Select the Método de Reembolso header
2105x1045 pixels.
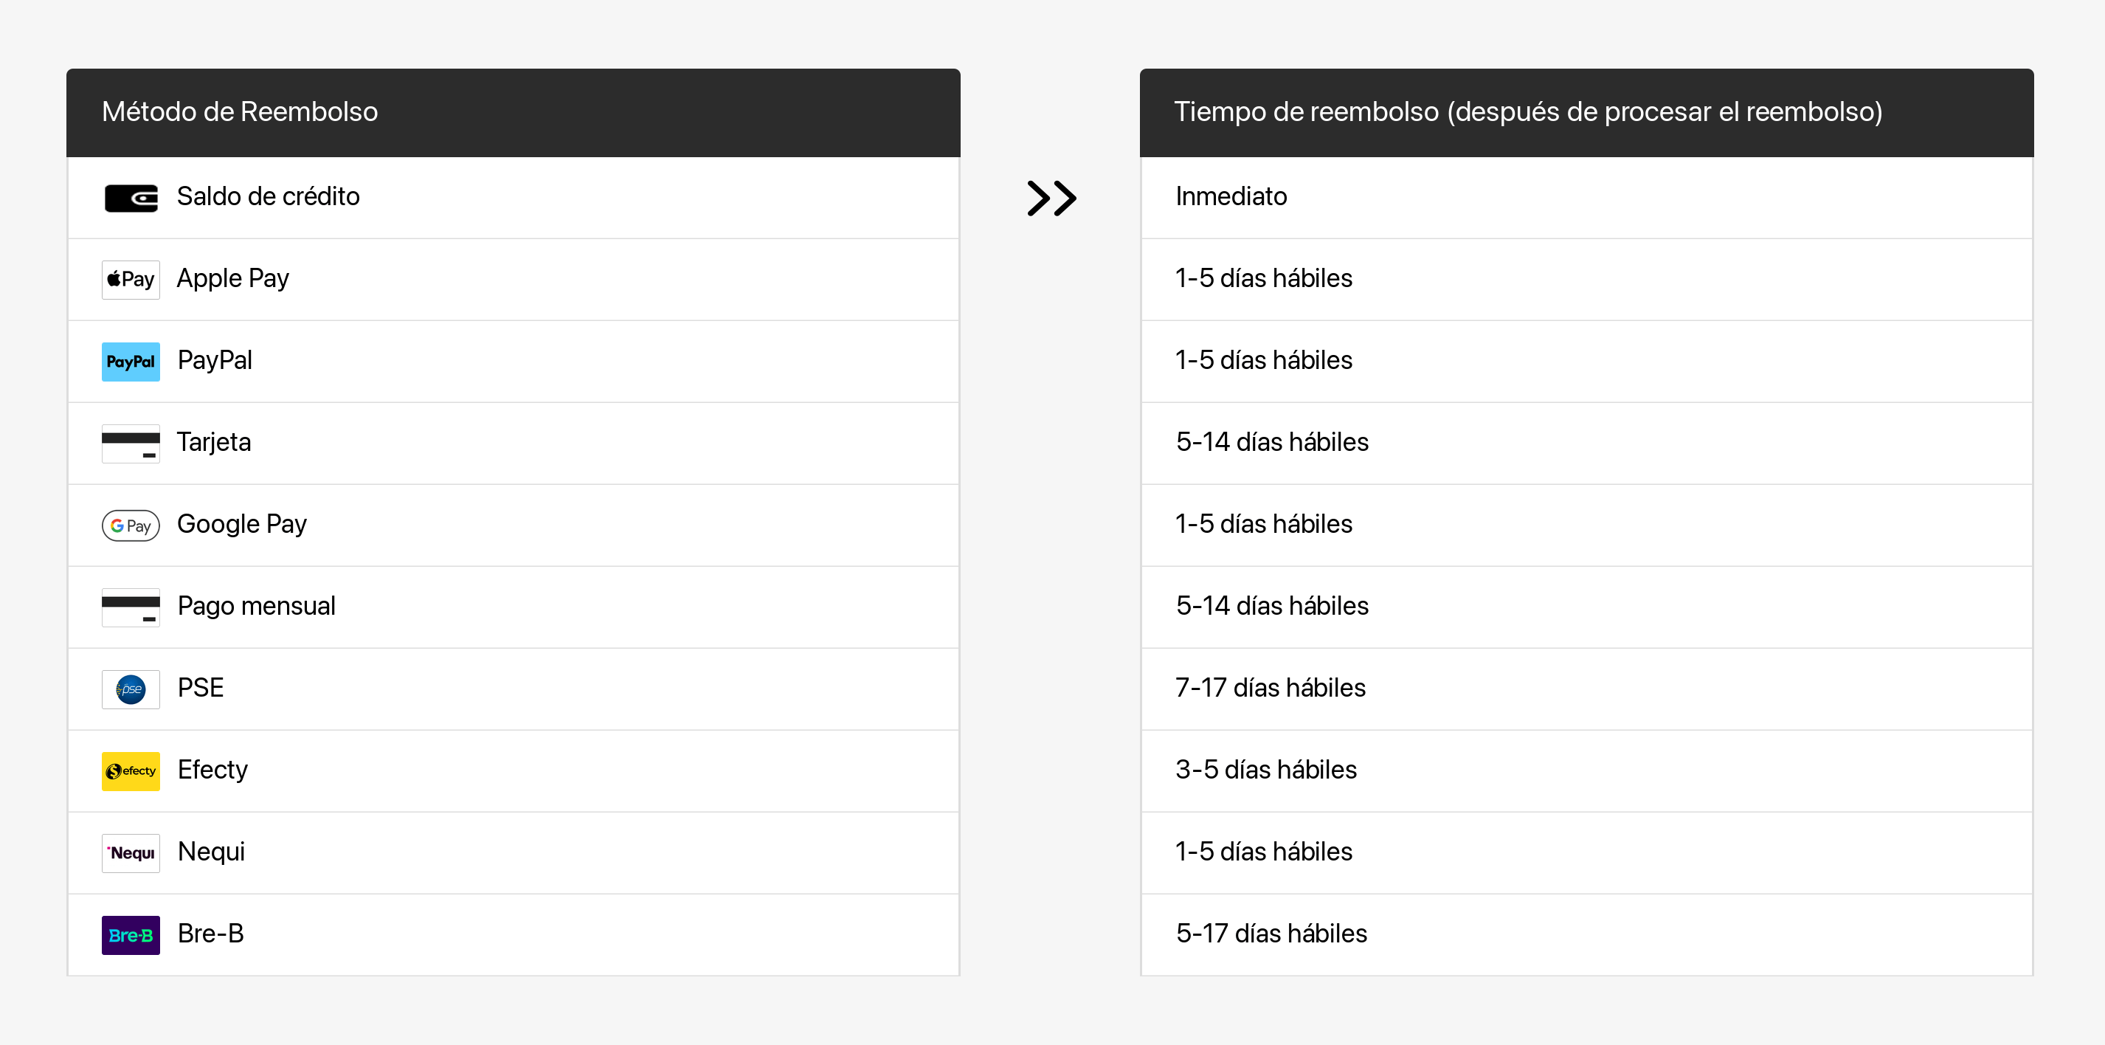point(514,112)
